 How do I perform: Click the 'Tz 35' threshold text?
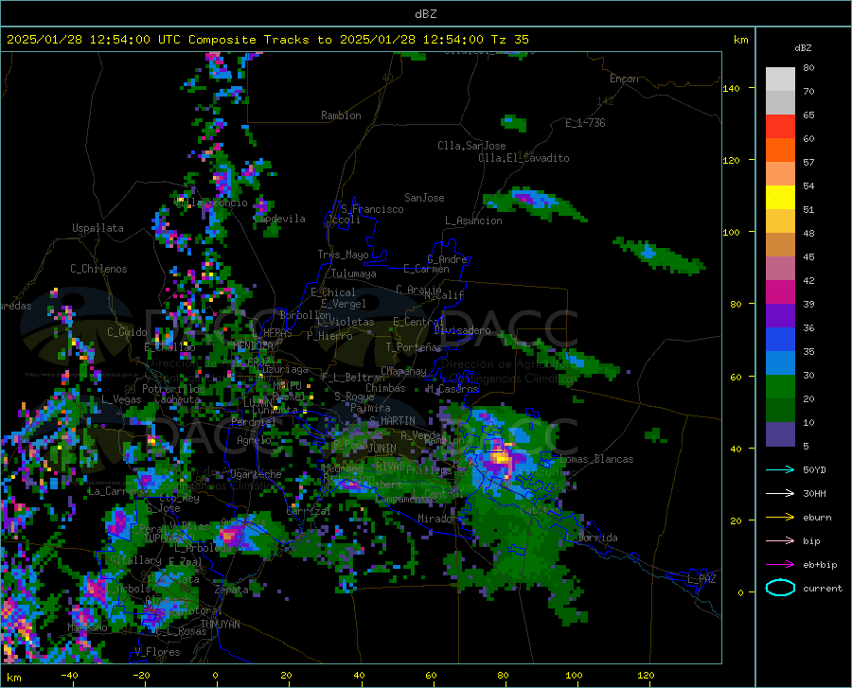pyautogui.click(x=509, y=40)
